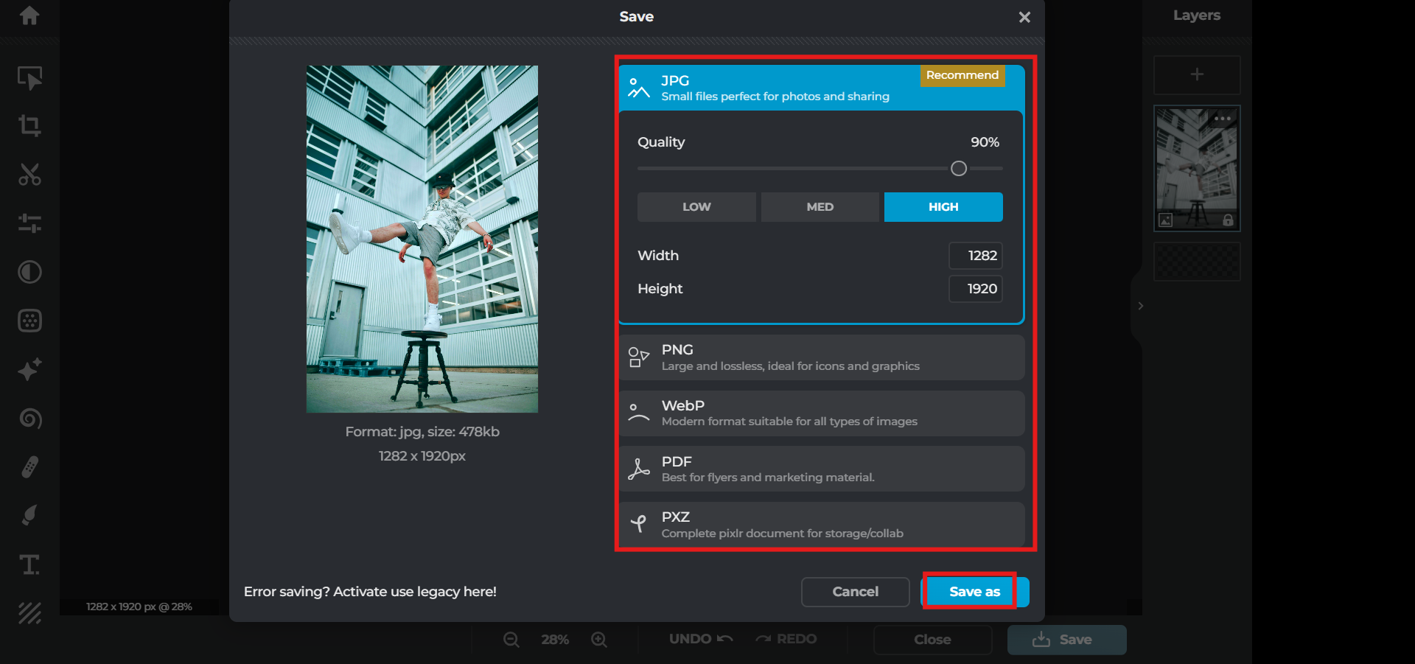Select the JPG format header
This screenshot has width=1415, height=664.
[774, 88]
